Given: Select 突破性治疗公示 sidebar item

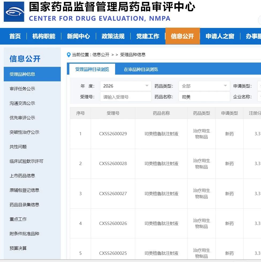Looking at the screenshot, I should (24, 132).
